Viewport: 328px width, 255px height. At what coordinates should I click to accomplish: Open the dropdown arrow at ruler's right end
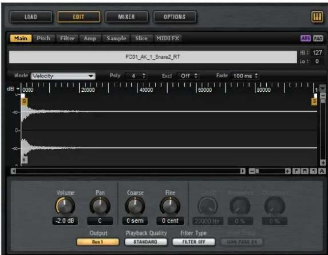click(x=322, y=88)
